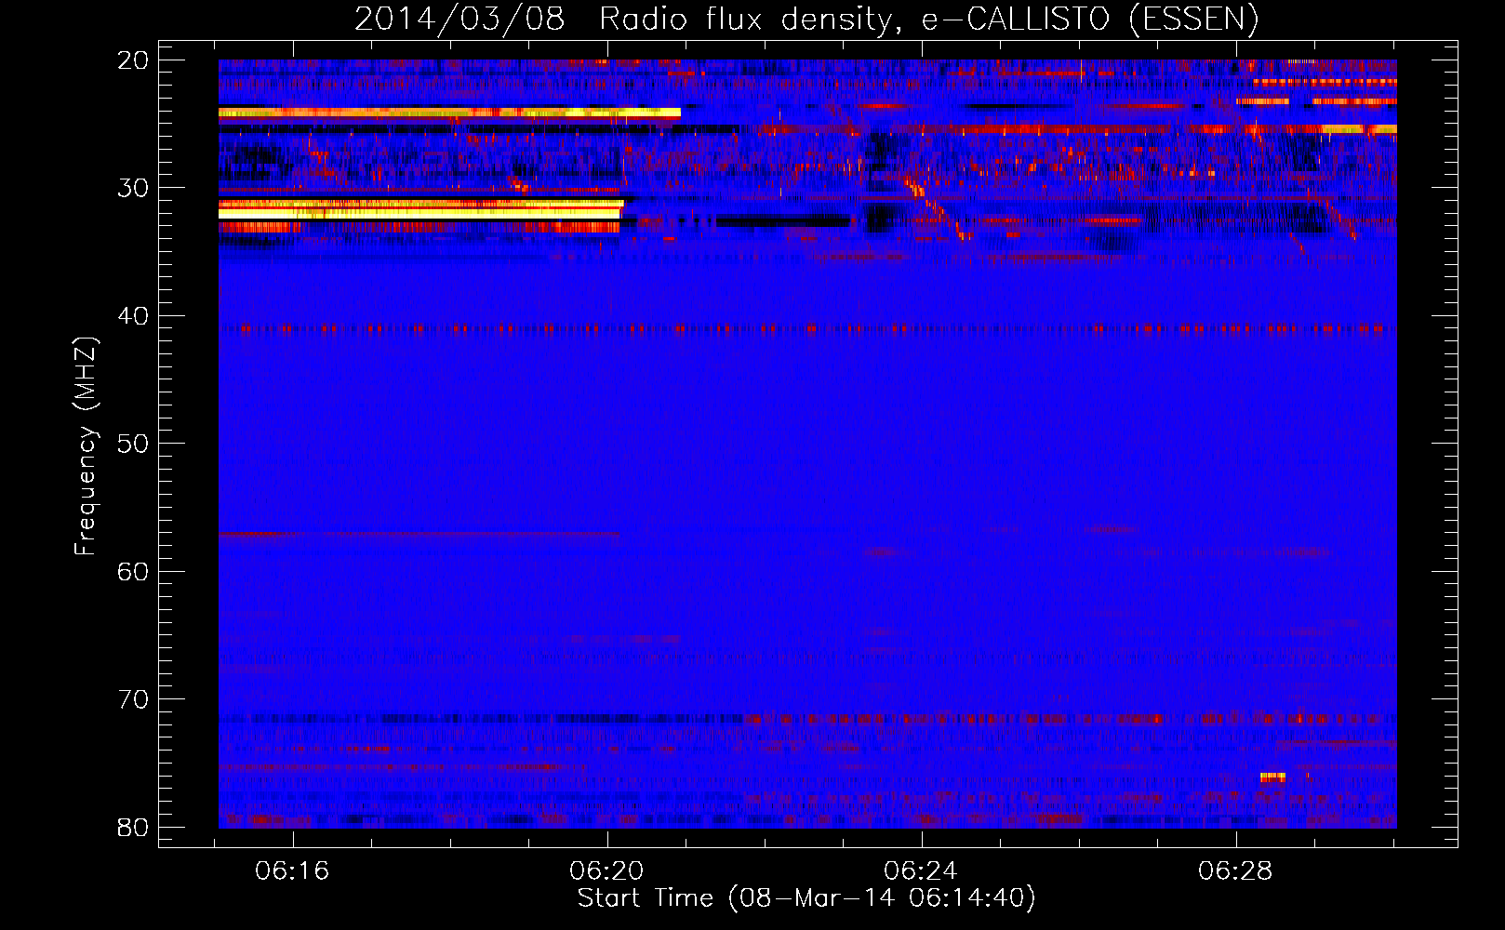Click the '80' frequency tick label

[x=133, y=828]
